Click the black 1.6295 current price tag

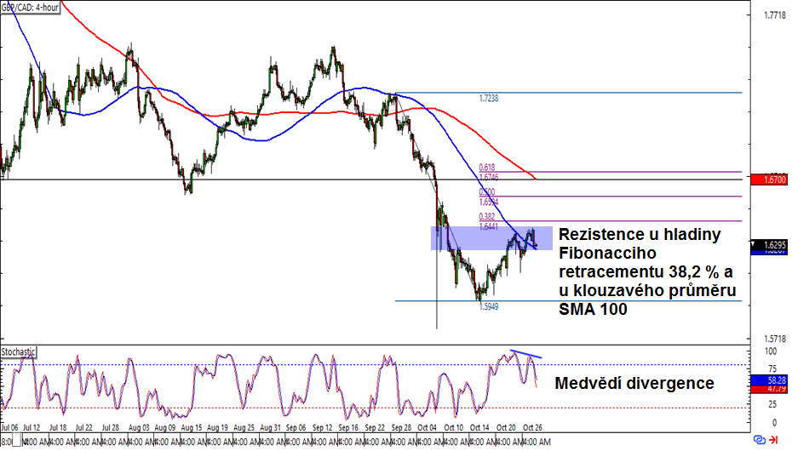click(769, 245)
